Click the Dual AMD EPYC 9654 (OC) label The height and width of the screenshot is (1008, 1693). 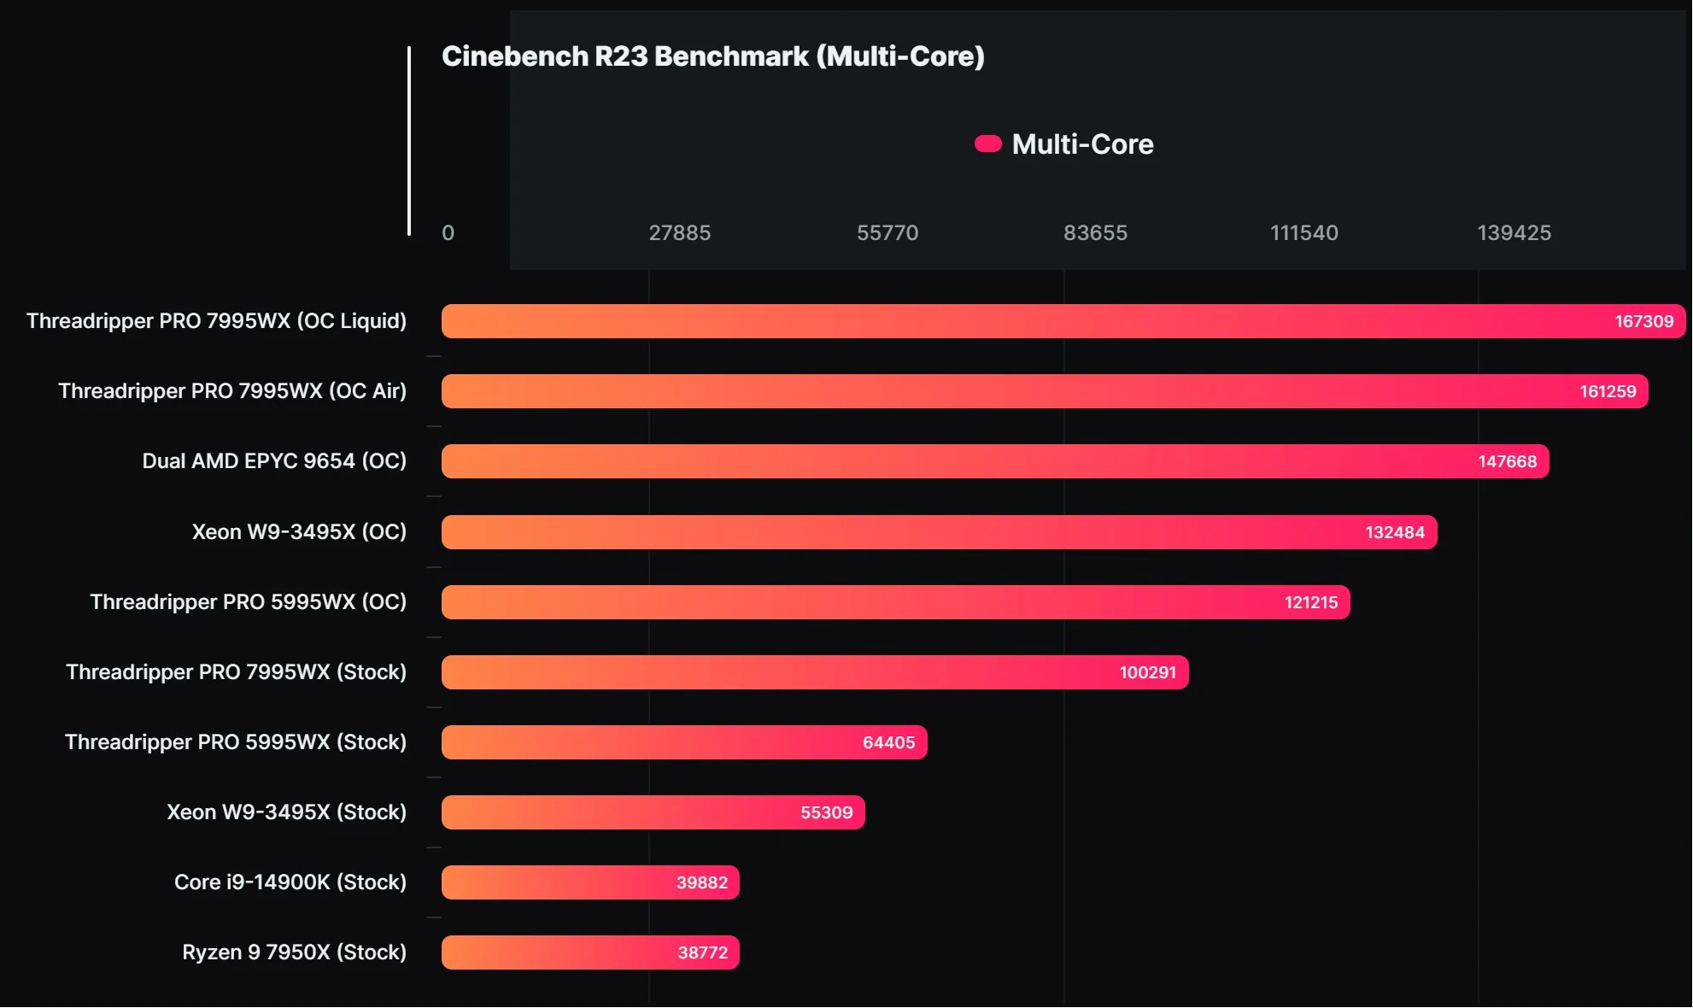273,461
